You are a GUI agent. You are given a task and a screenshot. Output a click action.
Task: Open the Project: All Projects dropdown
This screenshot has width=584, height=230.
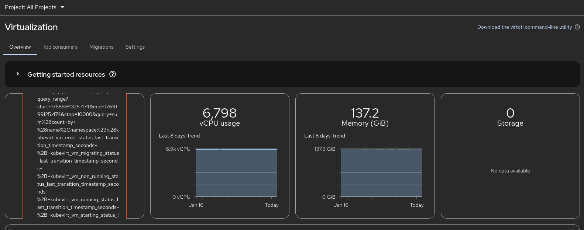pos(34,7)
